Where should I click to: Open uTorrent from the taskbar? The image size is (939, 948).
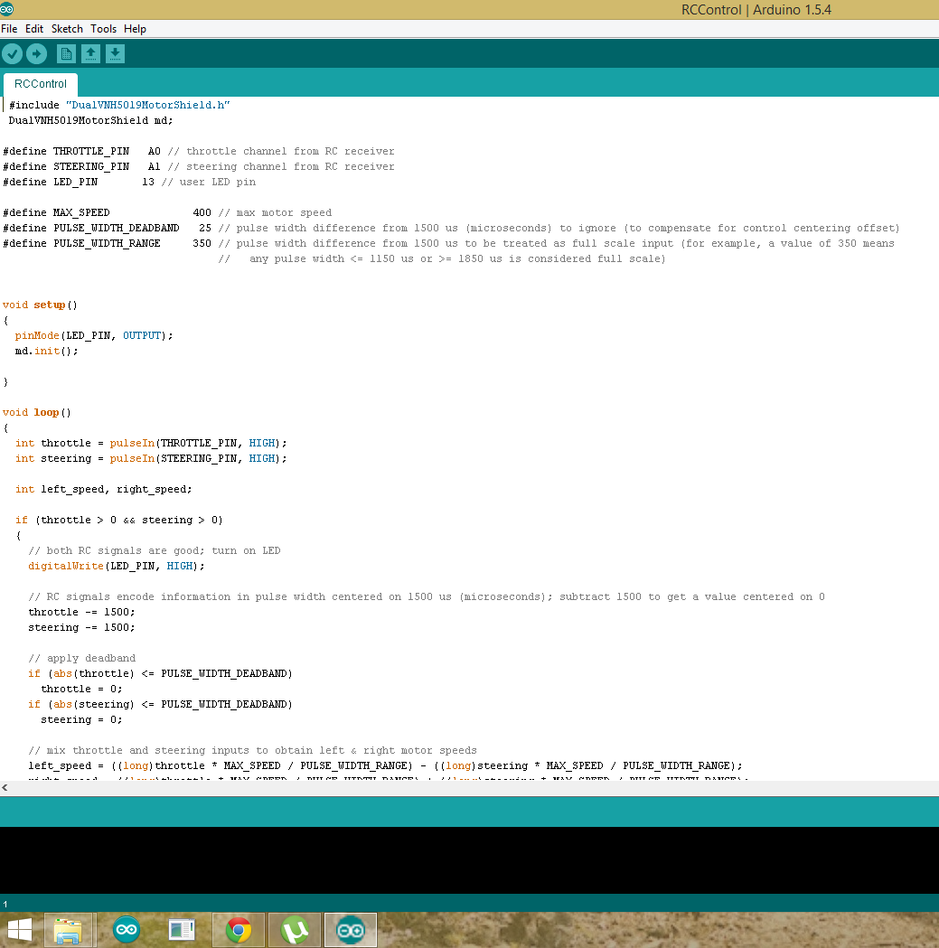pyautogui.click(x=295, y=930)
